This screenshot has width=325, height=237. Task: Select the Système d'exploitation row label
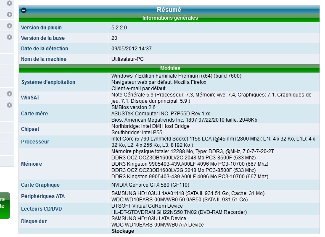point(48,82)
